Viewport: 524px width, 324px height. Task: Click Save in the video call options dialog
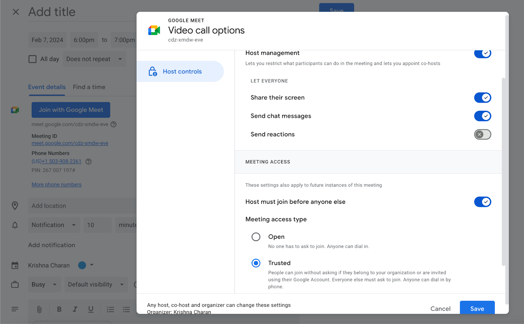click(x=477, y=308)
